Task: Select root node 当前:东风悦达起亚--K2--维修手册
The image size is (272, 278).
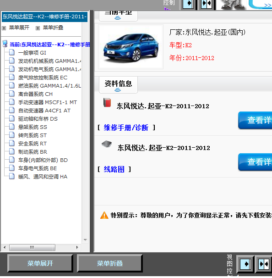Action: coord(50,44)
